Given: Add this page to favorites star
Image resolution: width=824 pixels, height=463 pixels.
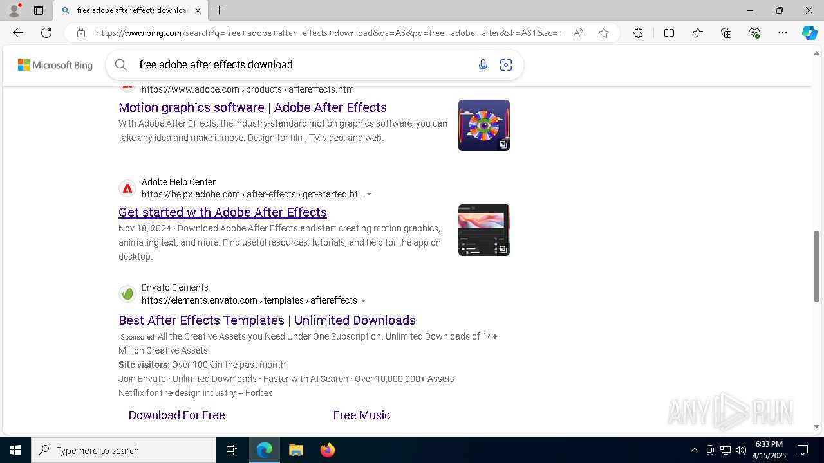Looking at the screenshot, I should click(x=604, y=33).
